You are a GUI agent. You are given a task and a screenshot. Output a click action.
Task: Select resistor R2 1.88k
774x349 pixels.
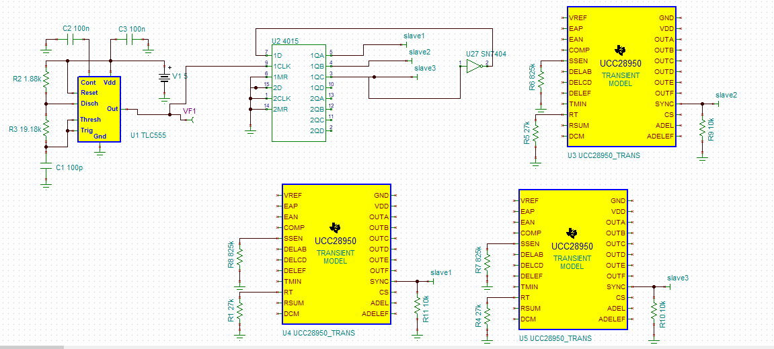click(x=46, y=78)
